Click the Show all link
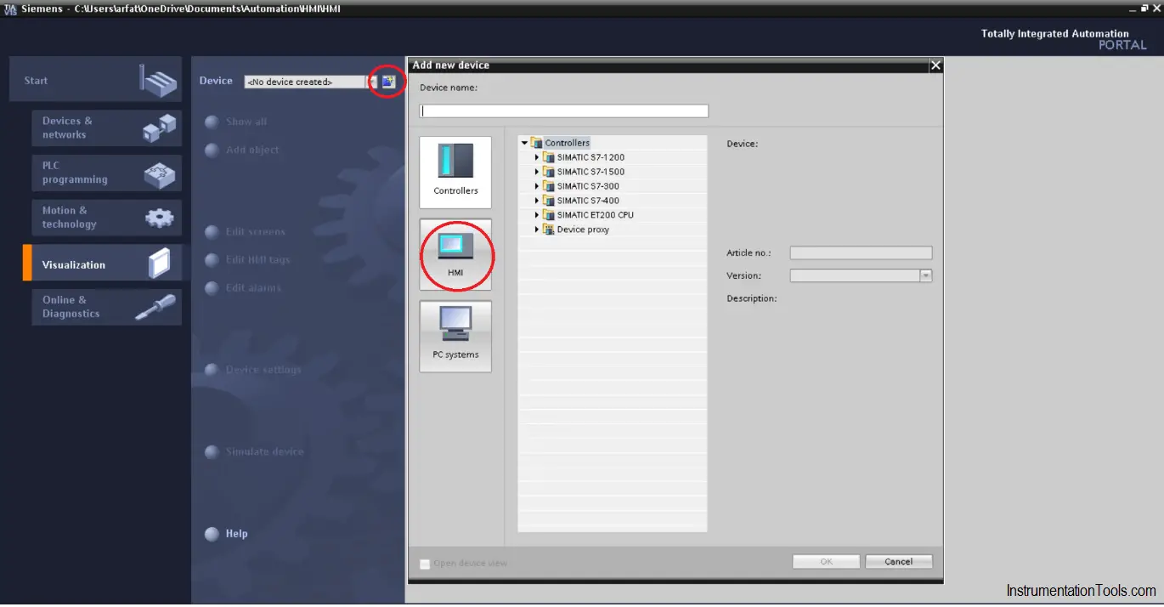The height and width of the screenshot is (607, 1164). point(246,122)
